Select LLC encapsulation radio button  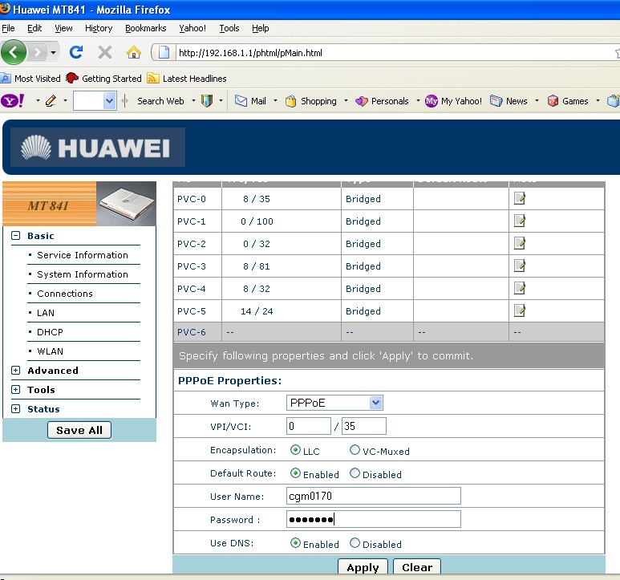295,449
